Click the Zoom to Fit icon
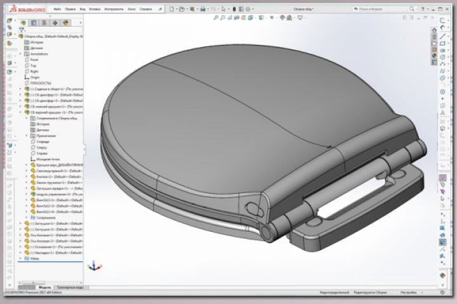The width and height of the screenshot is (457, 304). coord(216,18)
